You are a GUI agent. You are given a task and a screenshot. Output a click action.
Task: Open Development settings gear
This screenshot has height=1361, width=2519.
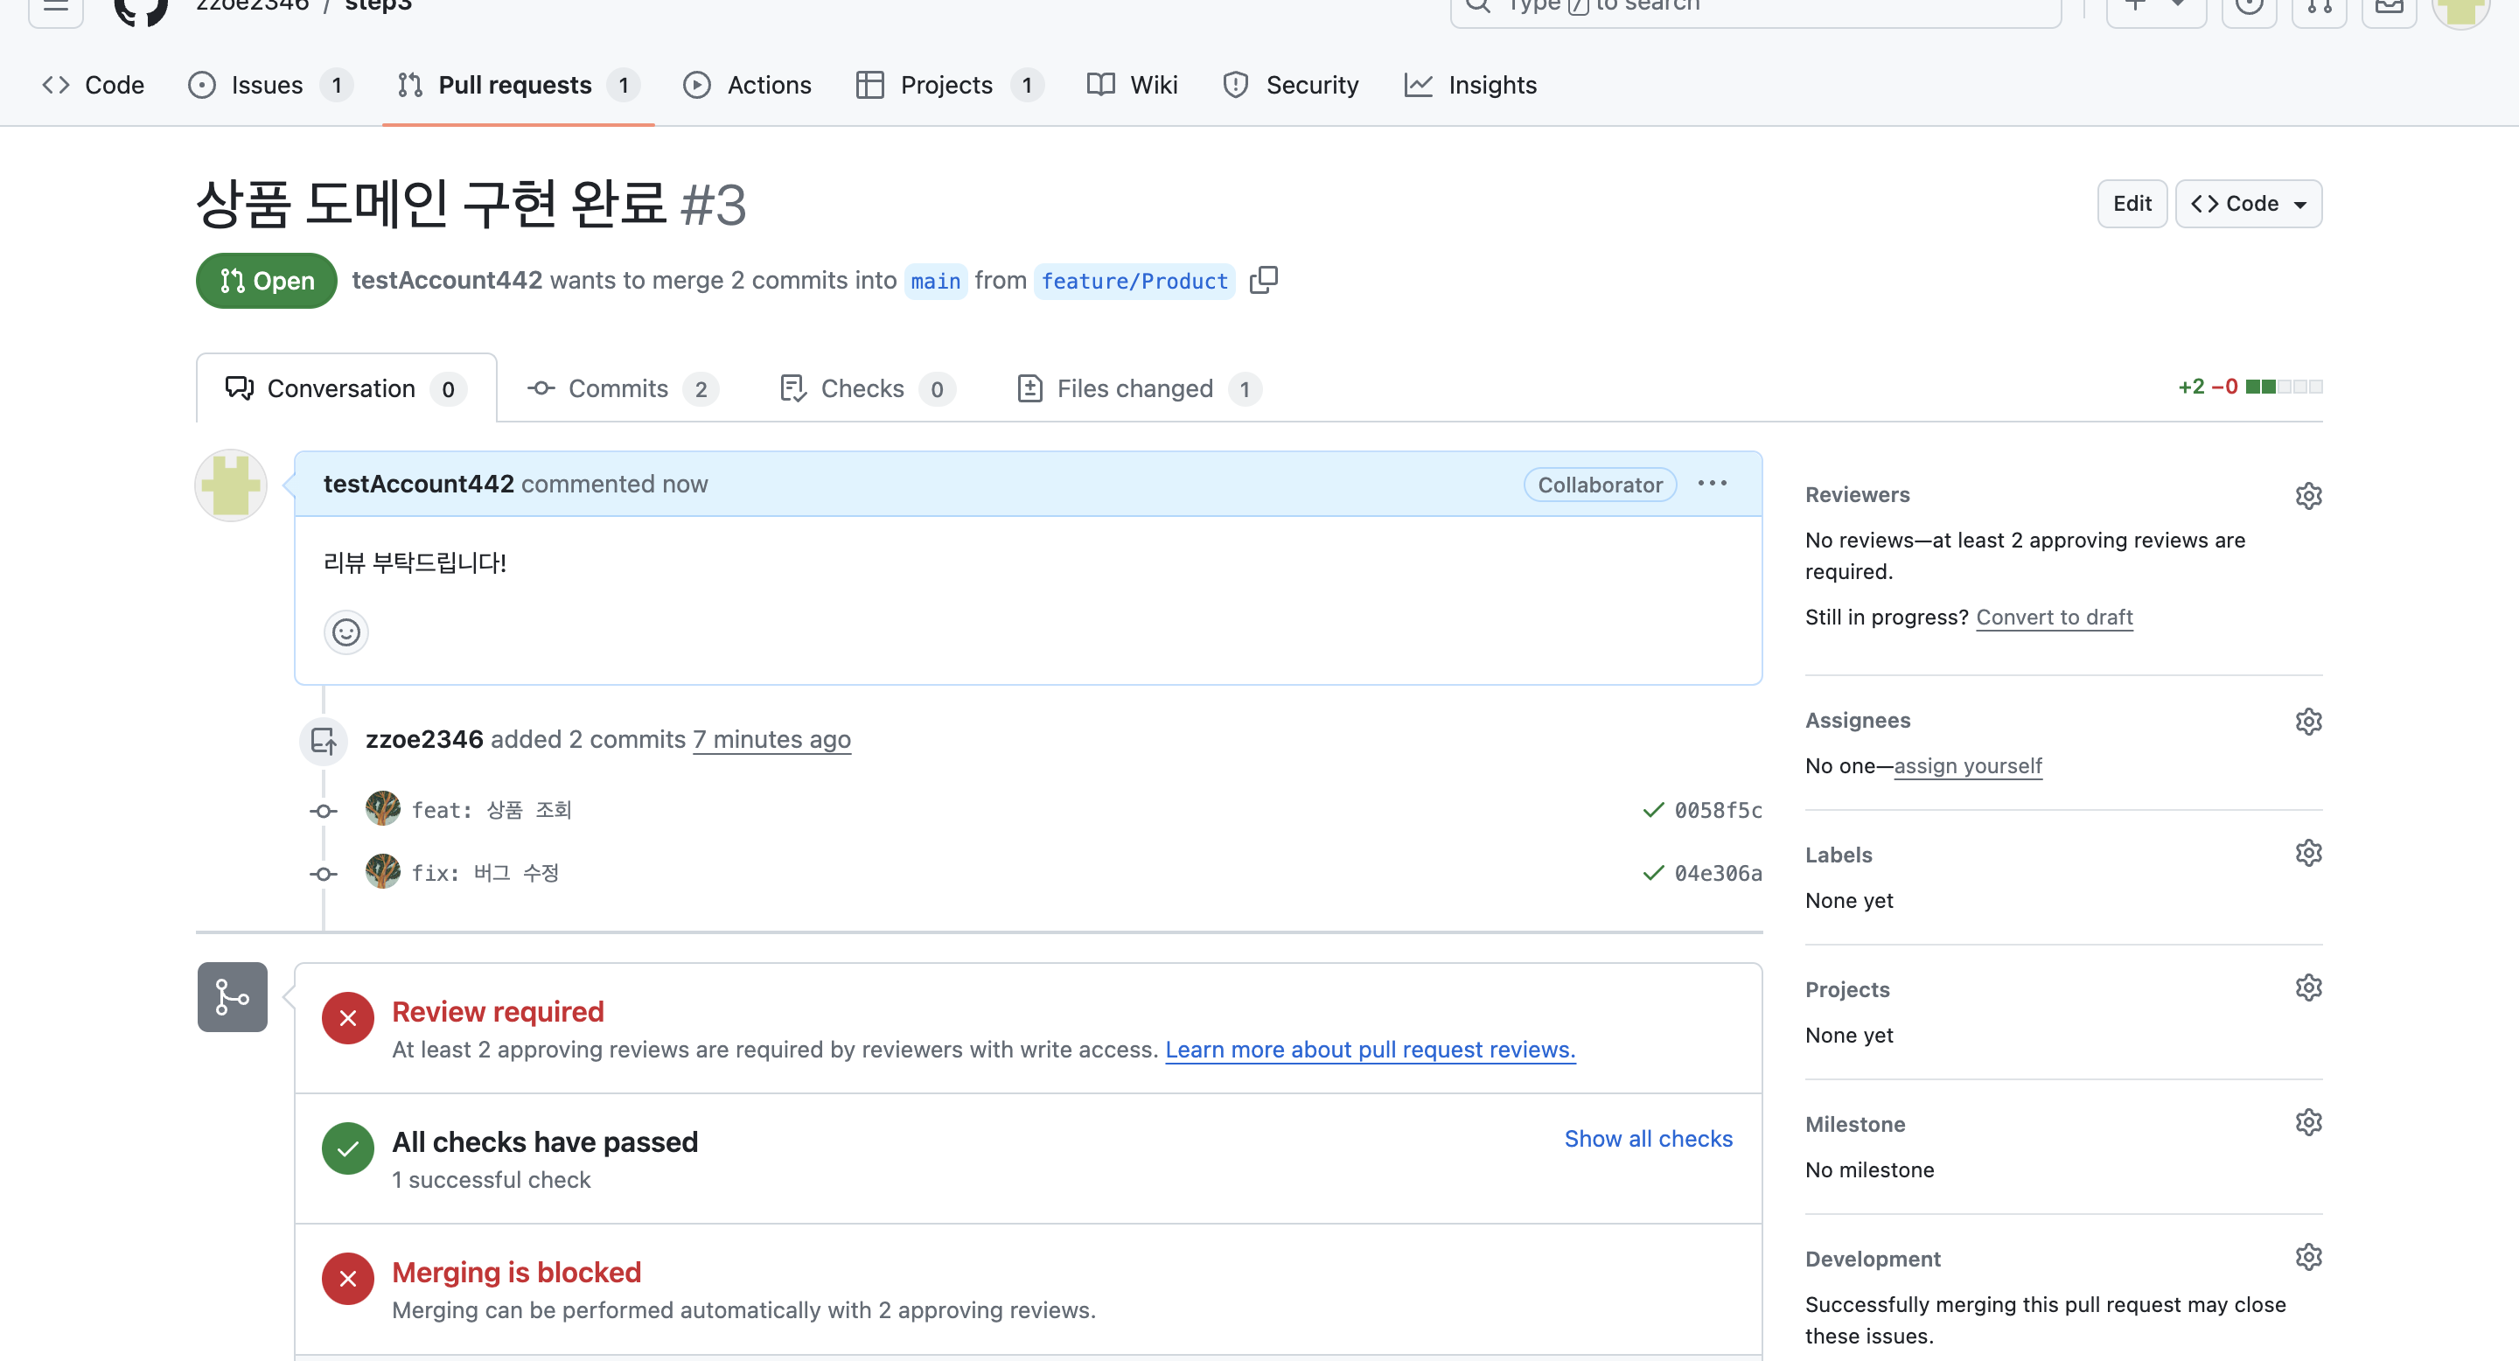click(x=2308, y=1258)
